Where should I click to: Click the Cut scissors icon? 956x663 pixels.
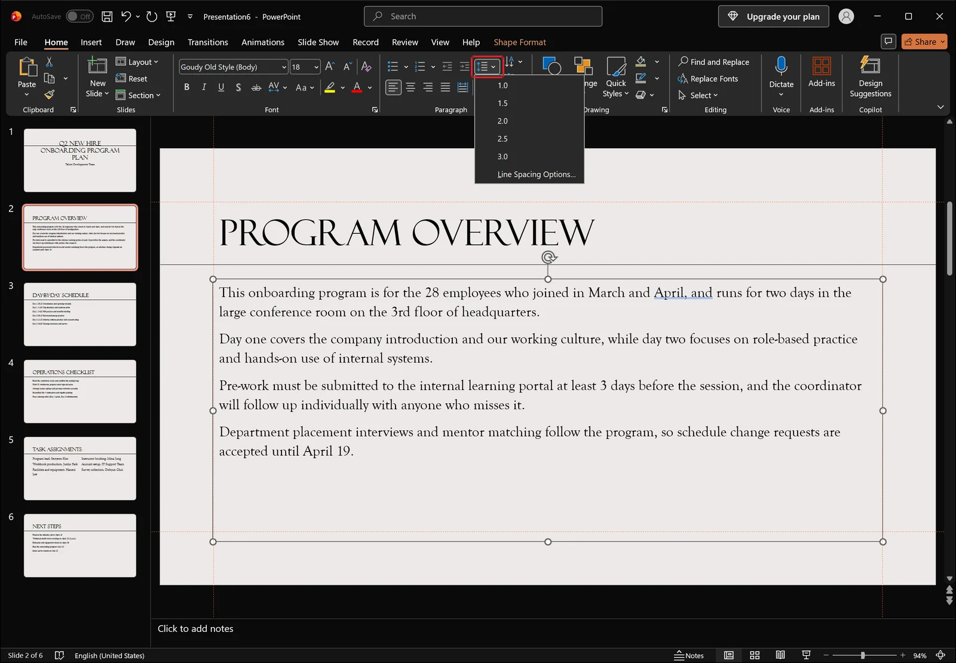click(x=49, y=62)
